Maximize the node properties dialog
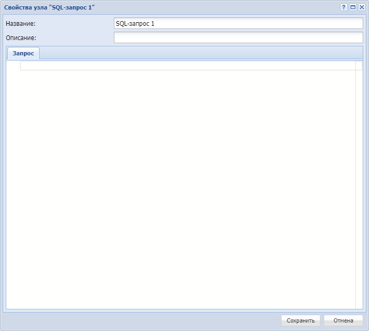The width and height of the screenshot is (369, 331). point(353,7)
